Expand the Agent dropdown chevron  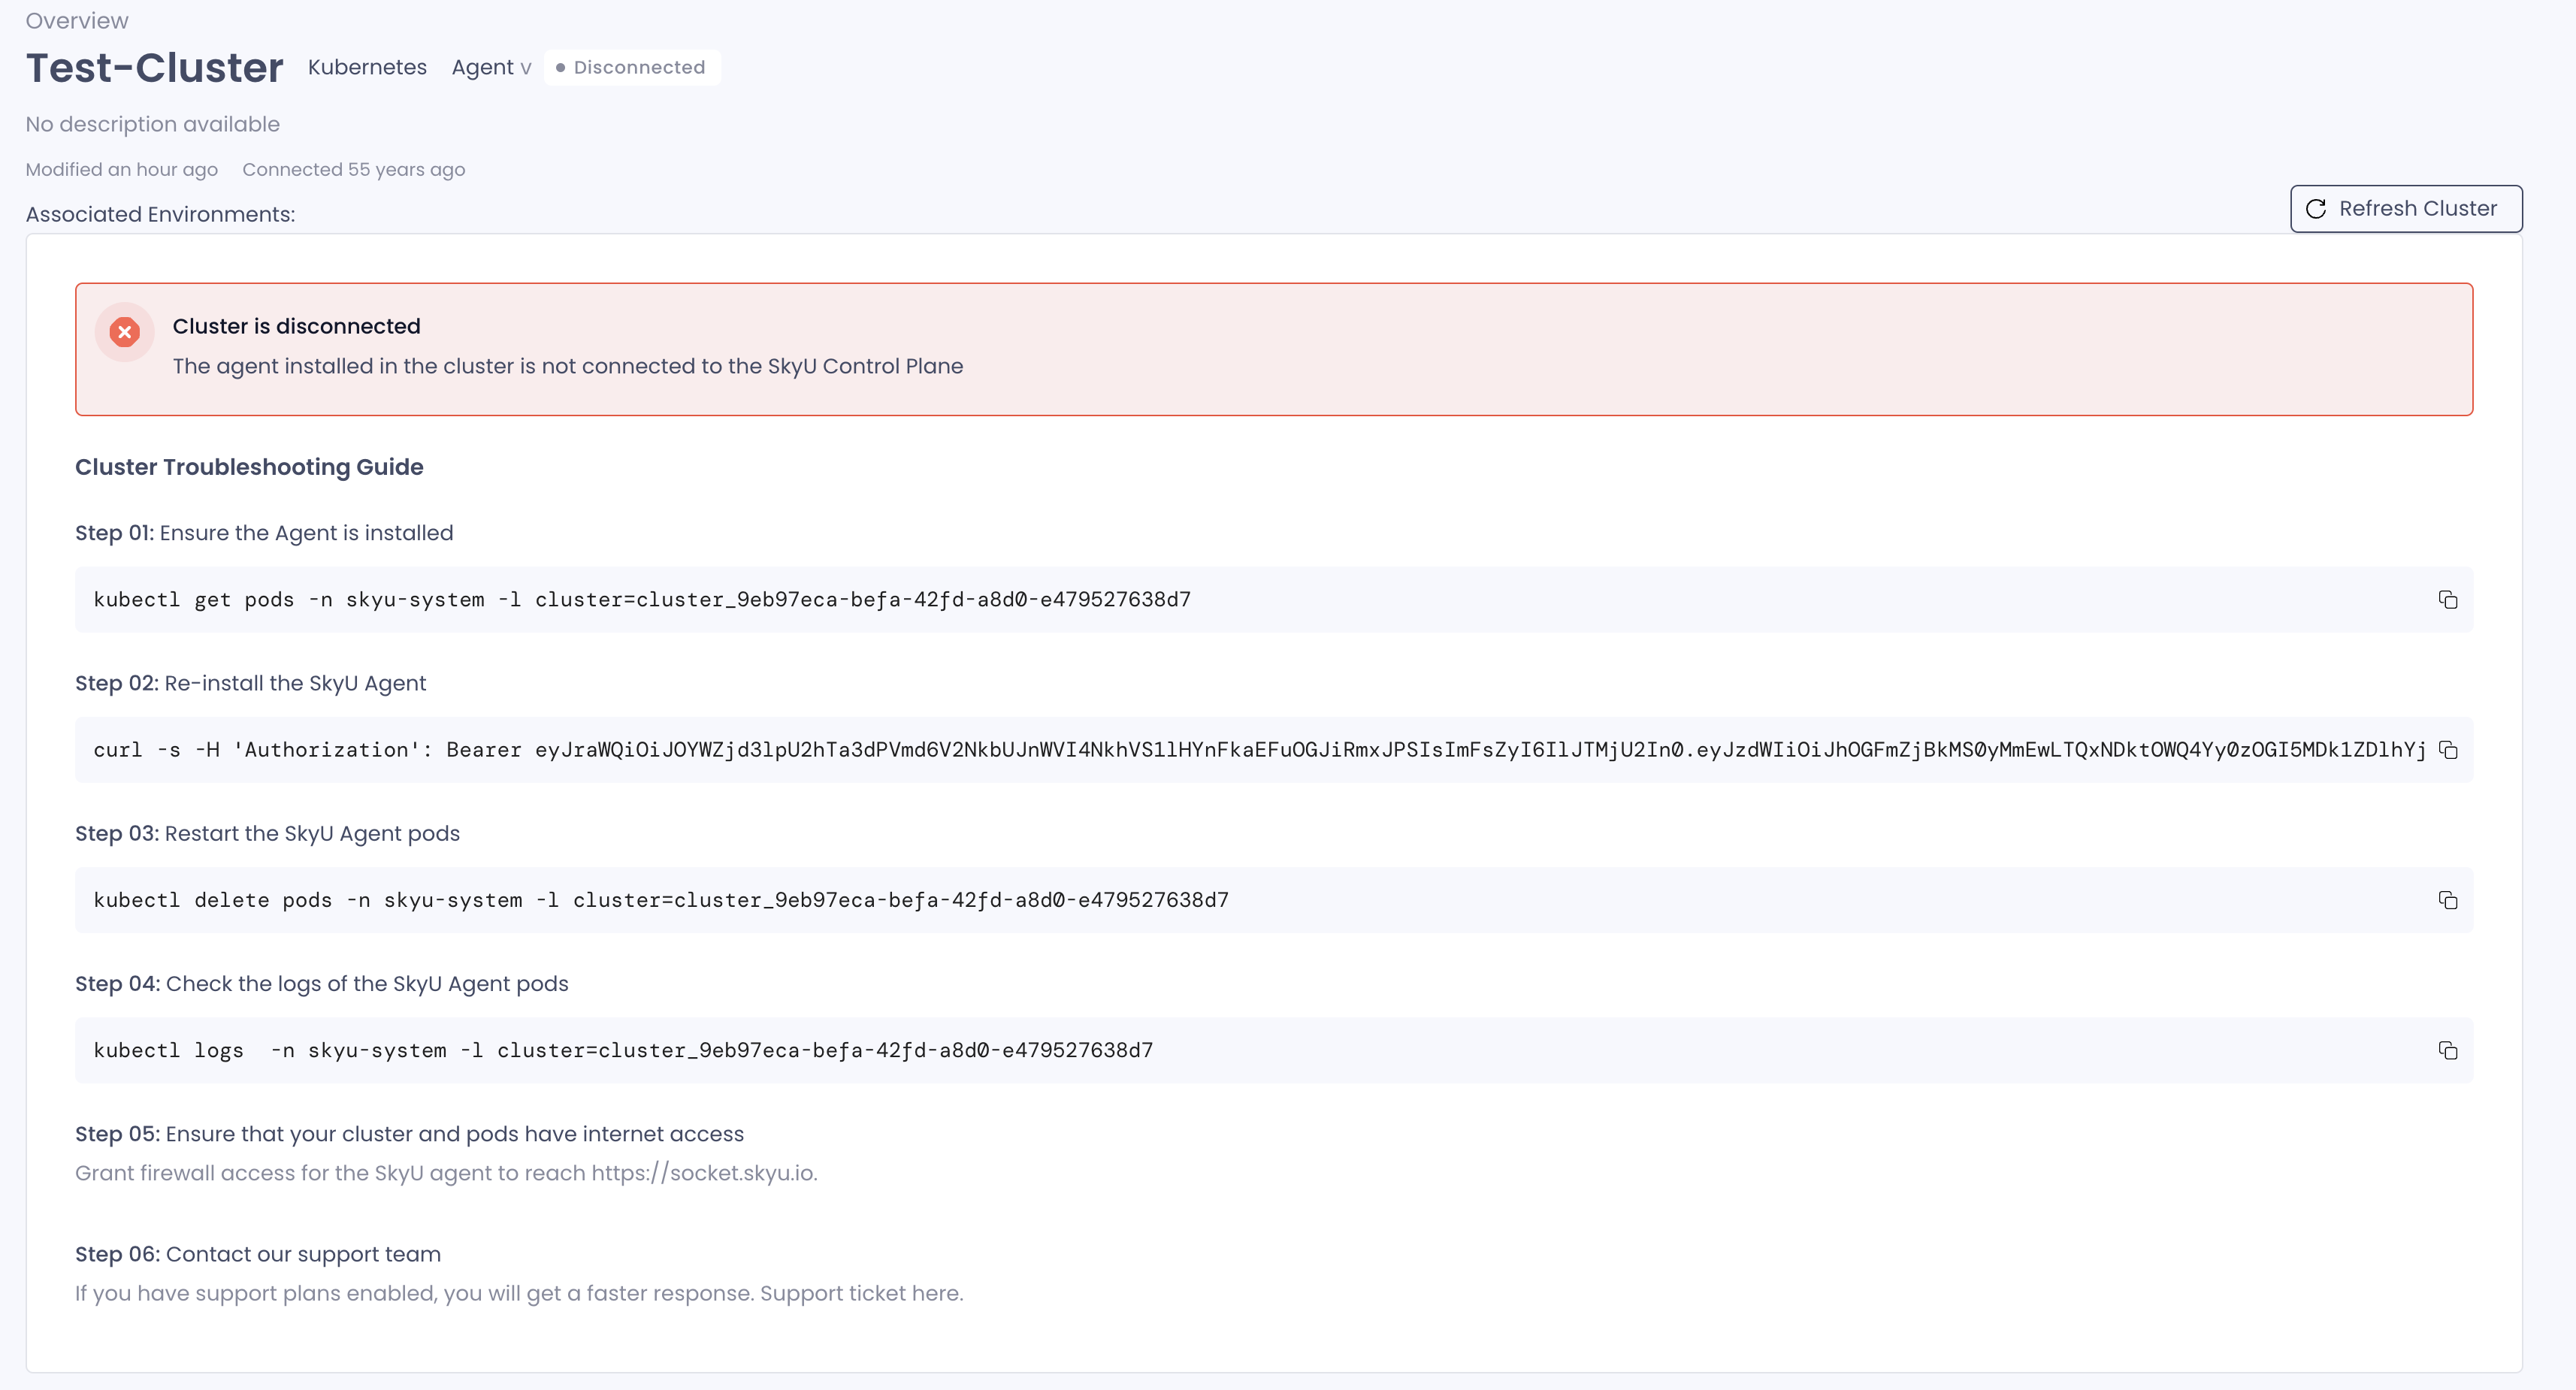point(525,69)
